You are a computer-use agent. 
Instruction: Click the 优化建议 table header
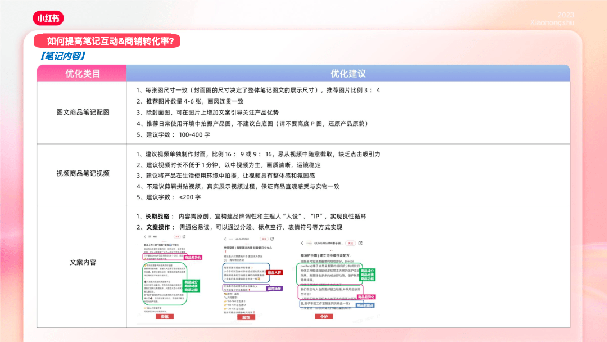tap(348, 74)
